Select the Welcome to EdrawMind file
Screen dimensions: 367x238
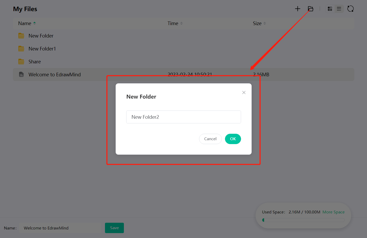click(183, 75)
